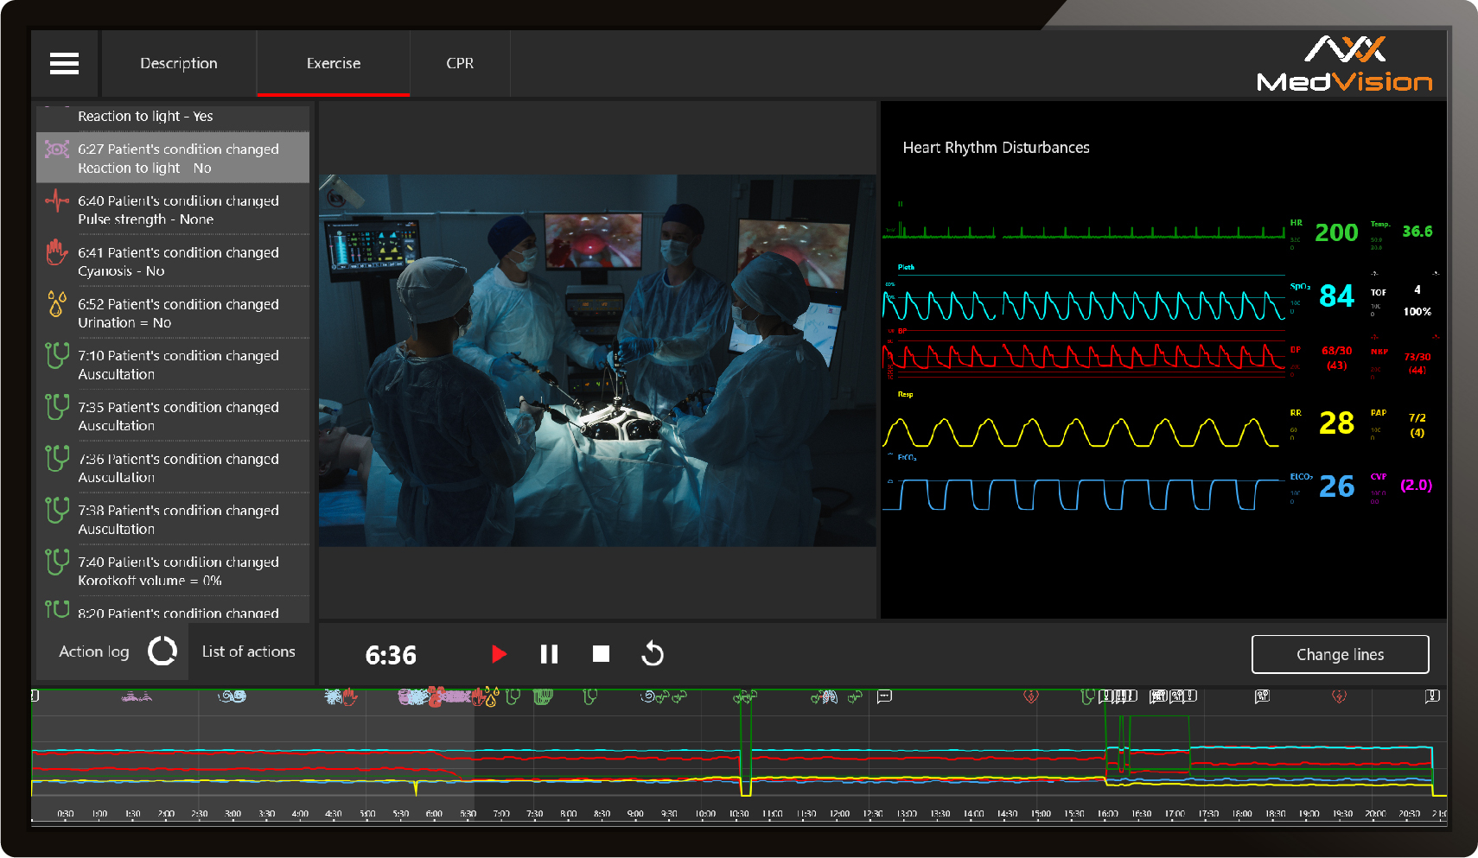Click the restart/reset arrow icon
Image resolution: width=1478 pixels, height=858 pixels.
(653, 654)
